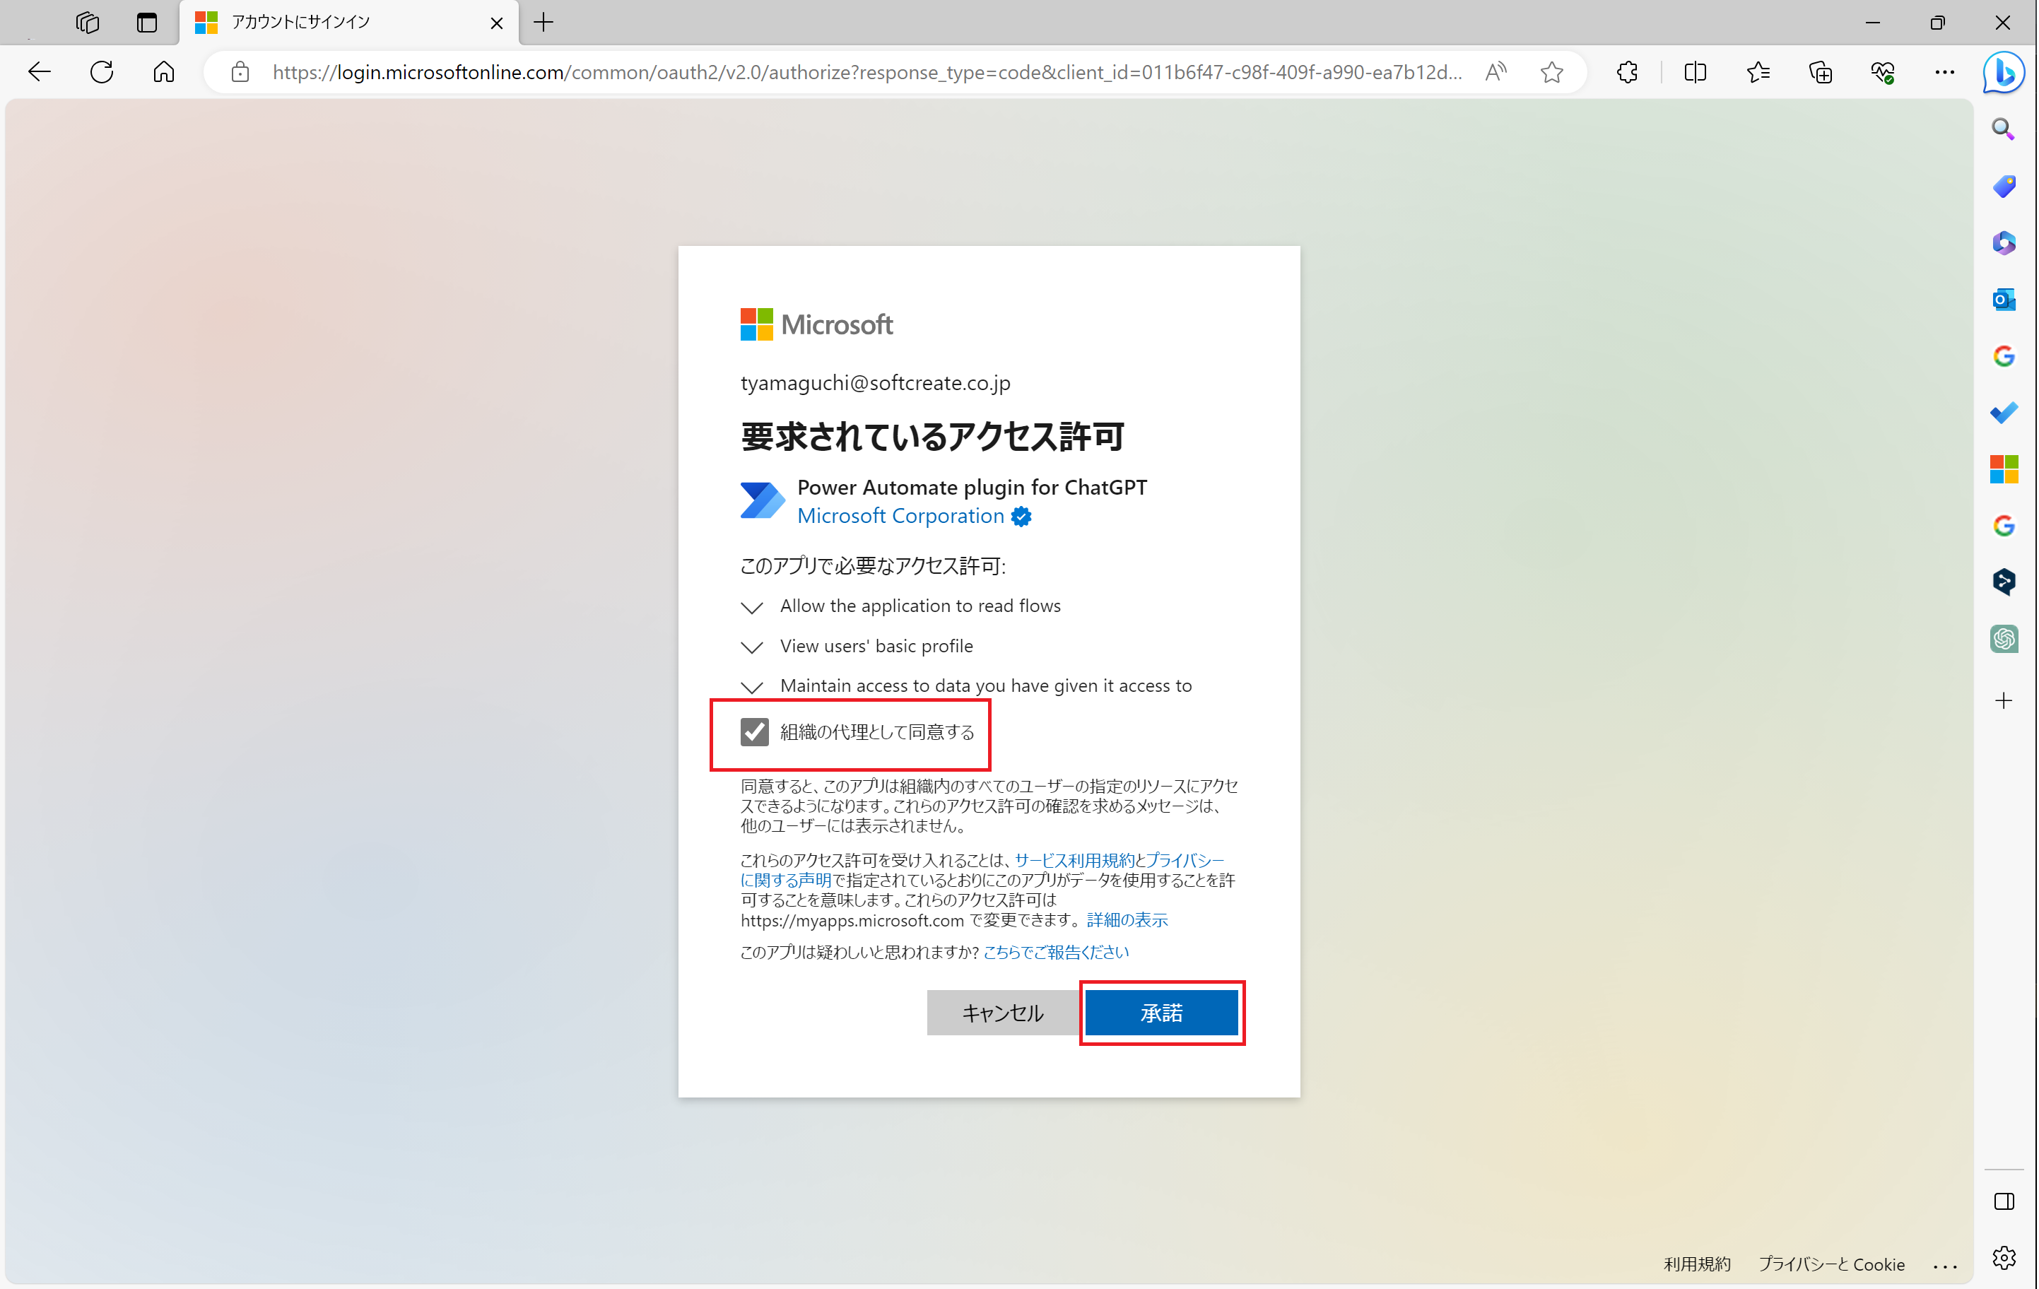
Task: Open 利用規約 footer link
Action: tap(1697, 1264)
